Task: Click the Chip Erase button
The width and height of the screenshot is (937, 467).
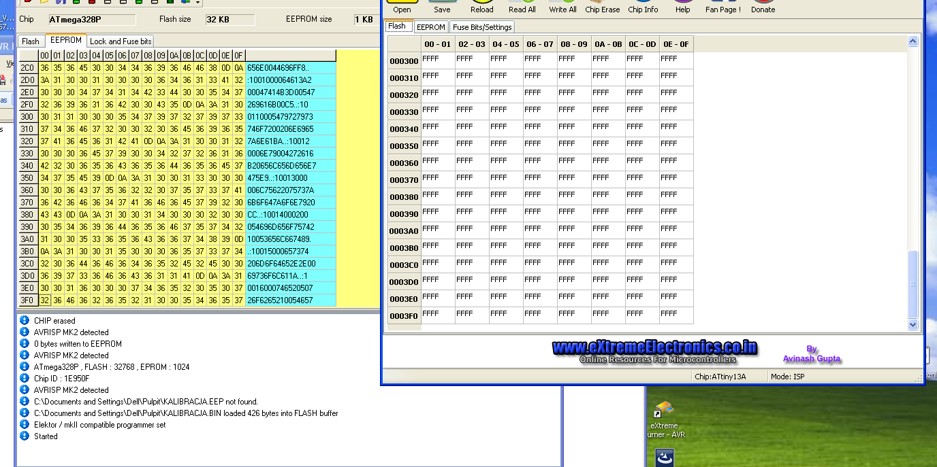Action: (602, 6)
